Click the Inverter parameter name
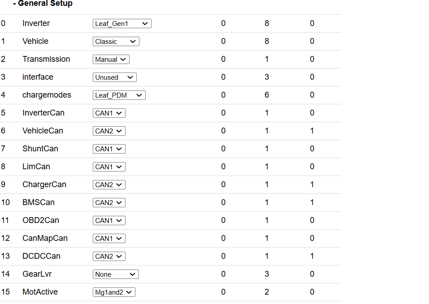The image size is (429, 304). pos(36,23)
